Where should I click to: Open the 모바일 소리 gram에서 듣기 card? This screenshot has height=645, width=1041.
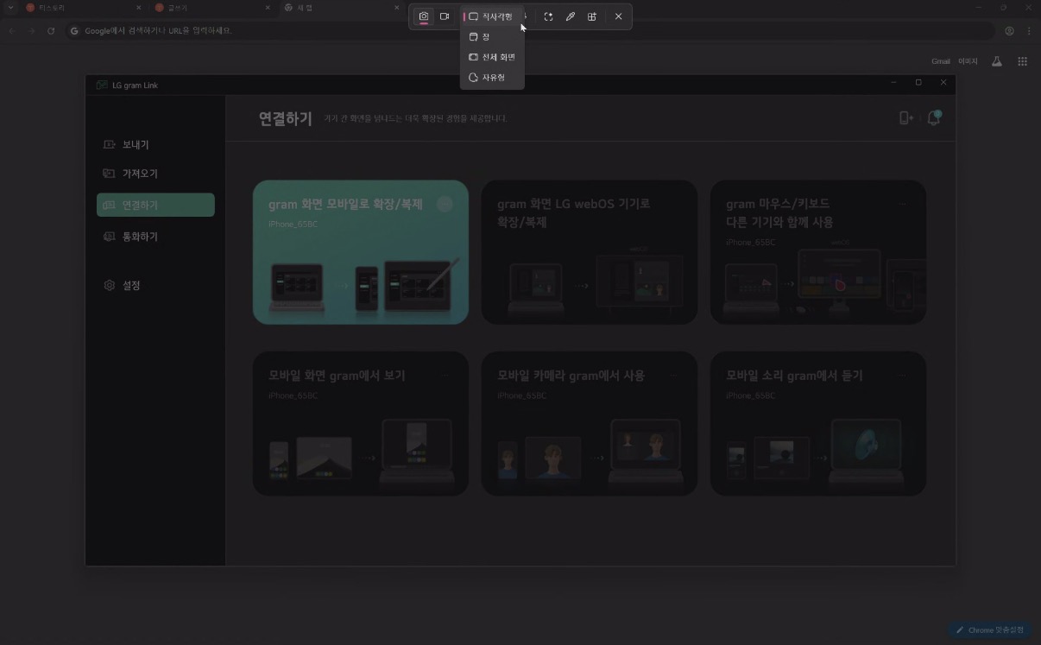pos(818,423)
